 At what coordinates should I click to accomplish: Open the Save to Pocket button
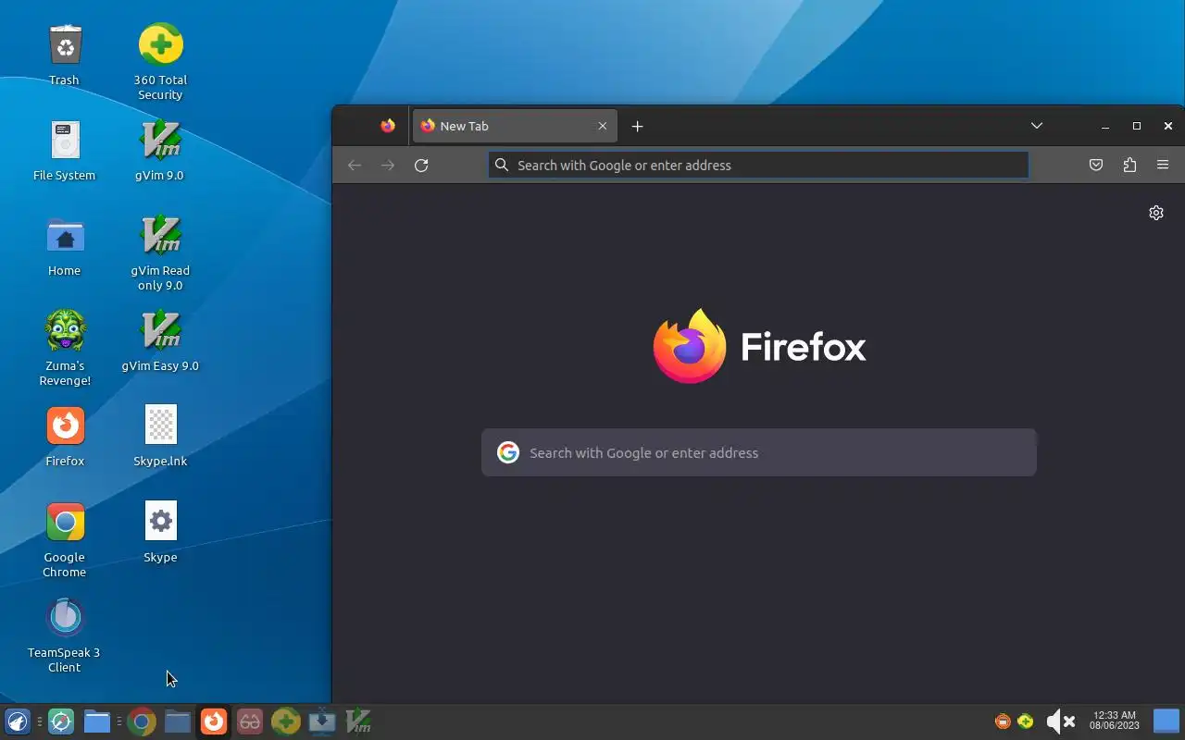(1096, 165)
